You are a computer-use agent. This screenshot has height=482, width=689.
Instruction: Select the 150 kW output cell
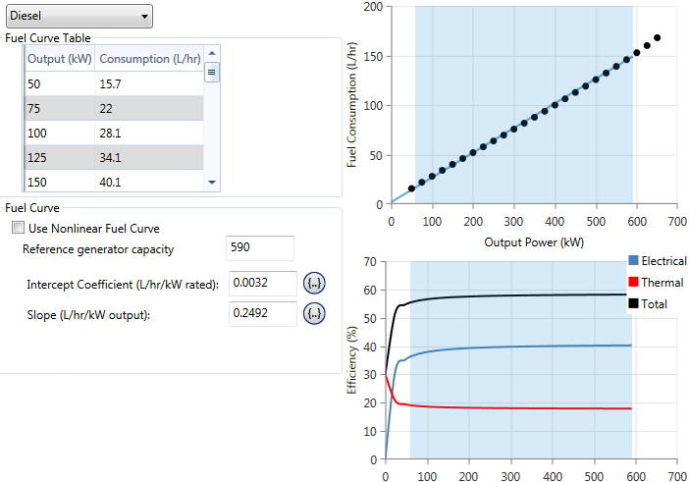pyautogui.click(x=59, y=181)
